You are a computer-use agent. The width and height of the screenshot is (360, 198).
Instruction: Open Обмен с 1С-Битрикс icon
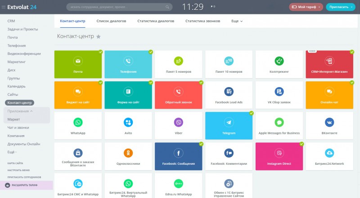point(229,184)
